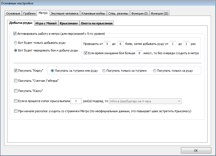216x156 pixels.
Task: Select Покупать за тугрики или руду
Action: (x=52, y=71)
